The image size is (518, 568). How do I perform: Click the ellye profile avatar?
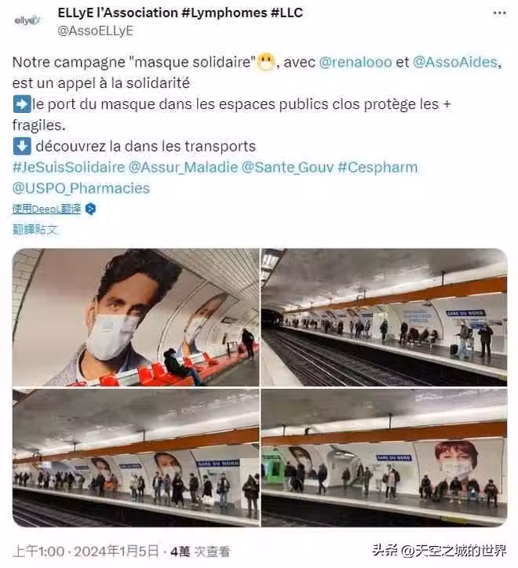coord(26,20)
